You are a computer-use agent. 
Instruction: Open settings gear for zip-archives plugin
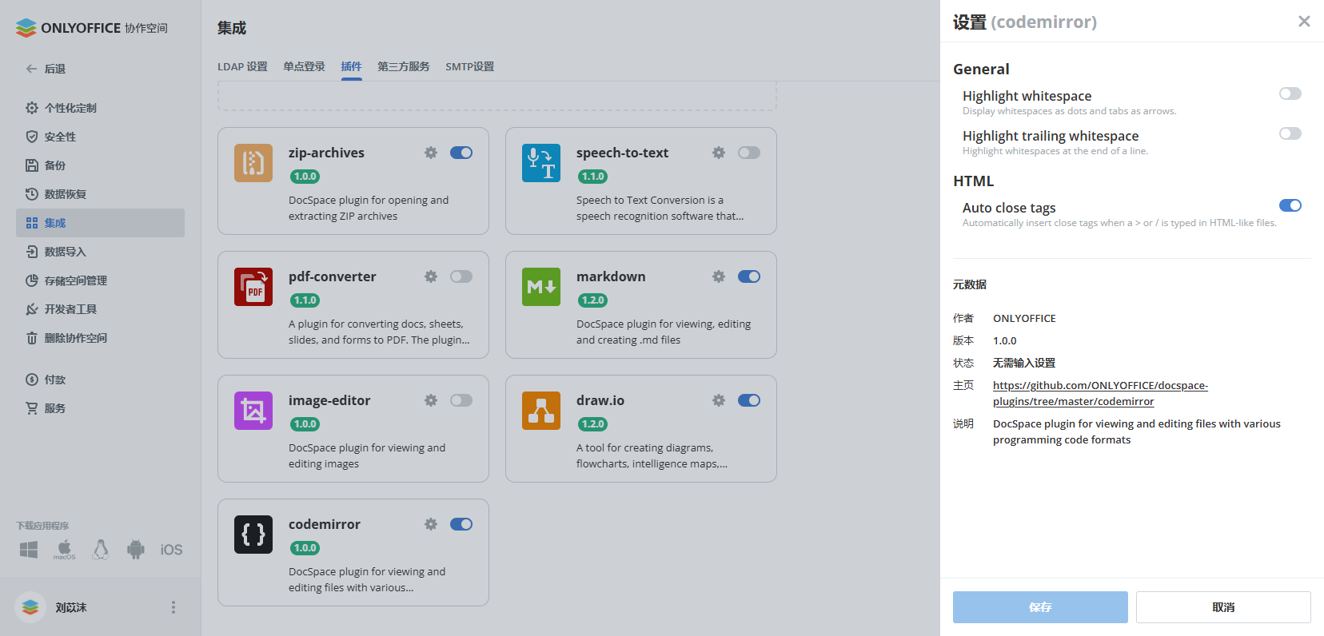(x=431, y=153)
